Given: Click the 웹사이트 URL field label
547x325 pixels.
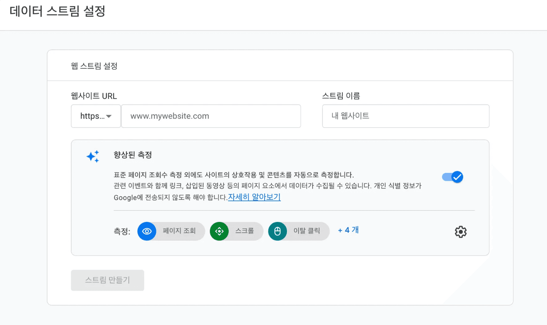Looking at the screenshot, I should coord(94,96).
